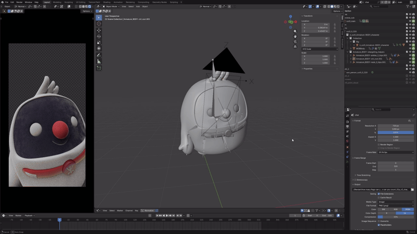Click the pin icon in properties header

point(413,115)
